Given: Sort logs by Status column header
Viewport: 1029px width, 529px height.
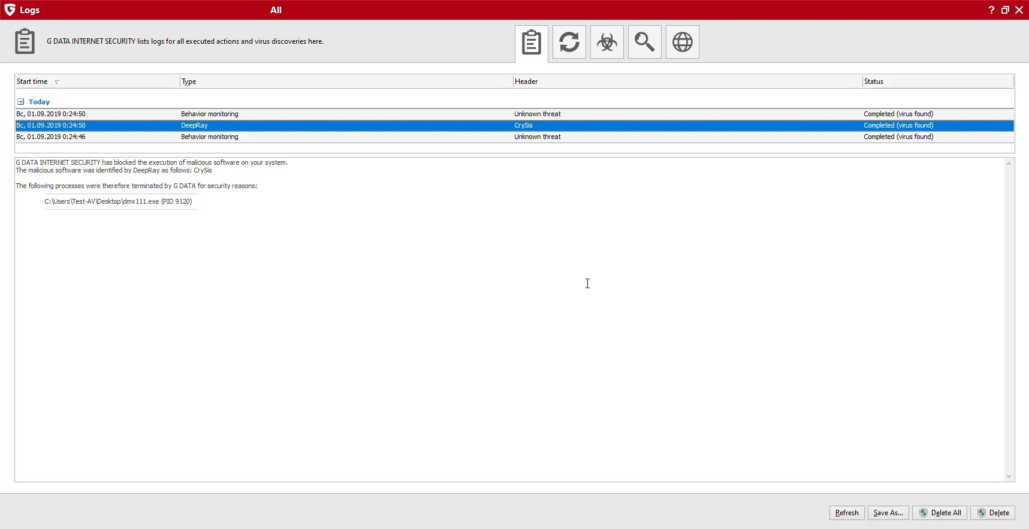Looking at the screenshot, I should (x=938, y=81).
